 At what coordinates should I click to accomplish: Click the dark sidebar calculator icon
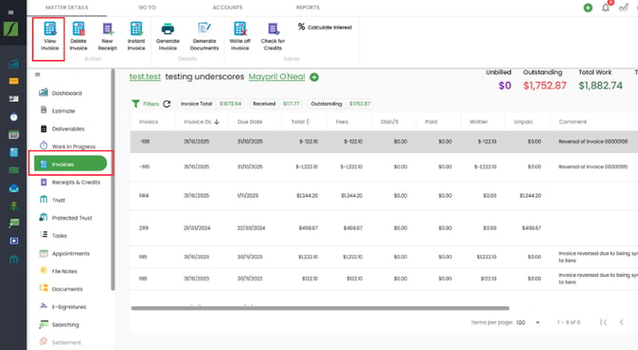pyautogui.click(x=13, y=152)
